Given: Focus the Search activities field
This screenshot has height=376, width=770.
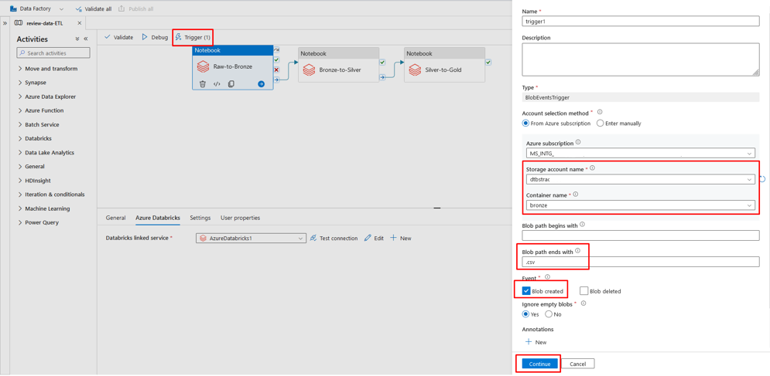Looking at the screenshot, I should click(53, 53).
